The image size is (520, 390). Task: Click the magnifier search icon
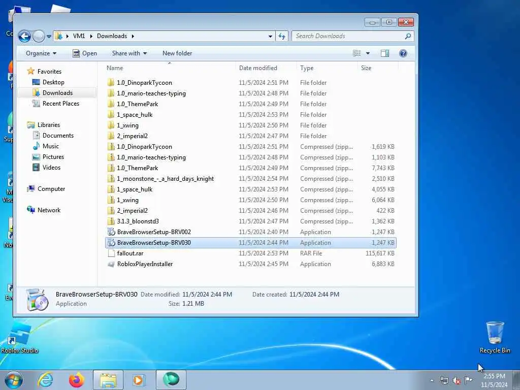click(408, 36)
